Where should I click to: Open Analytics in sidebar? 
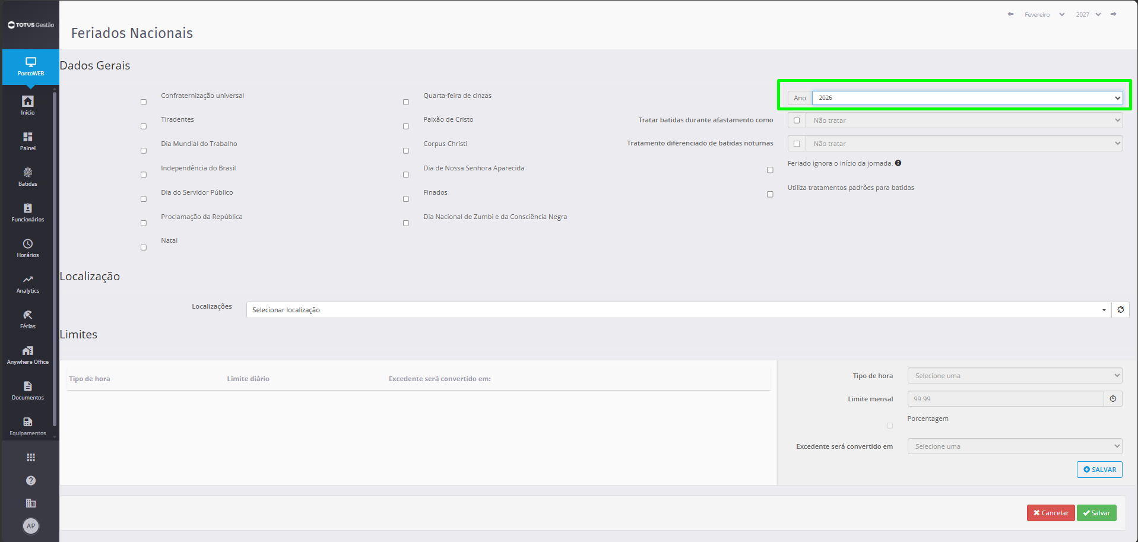pyautogui.click(x=28, y=283)
